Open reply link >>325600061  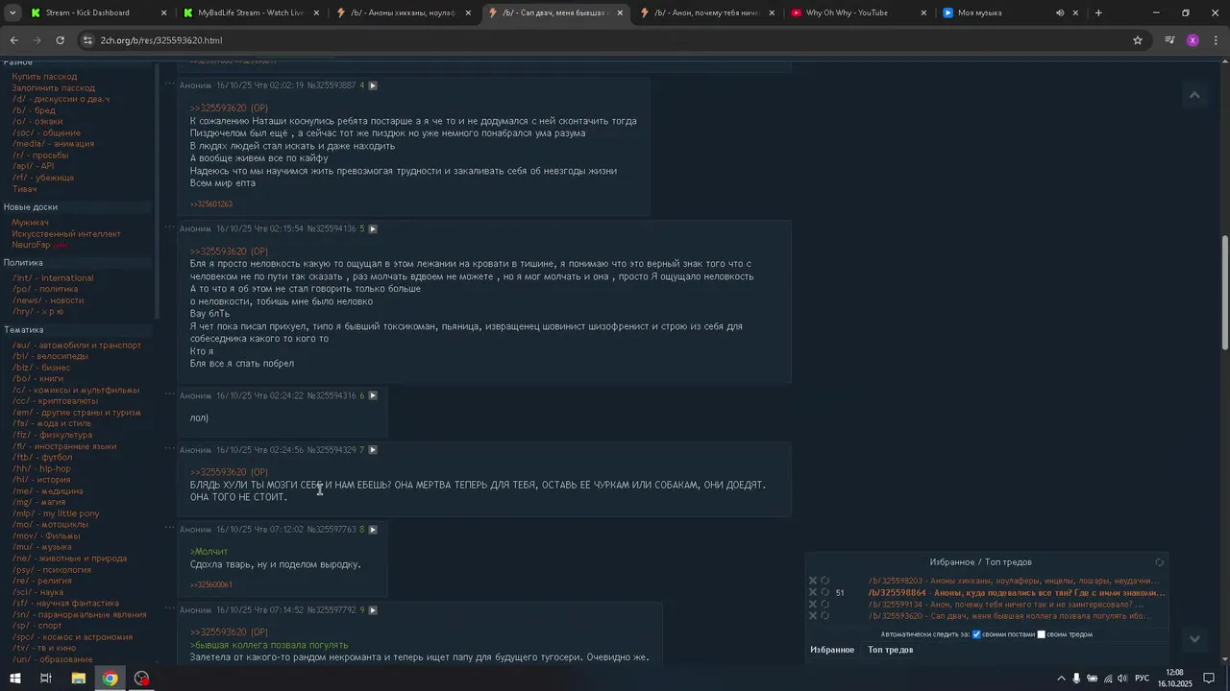point(211,584)
